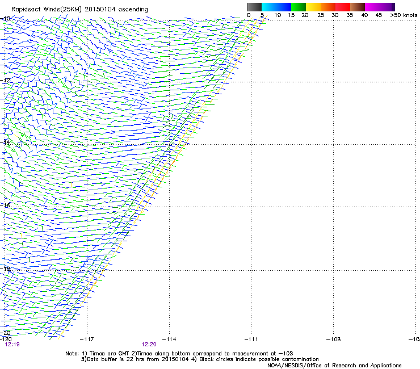420x369 pixels.
Task: Click the latitude label '-12'
Action: (x=5, y=81)
